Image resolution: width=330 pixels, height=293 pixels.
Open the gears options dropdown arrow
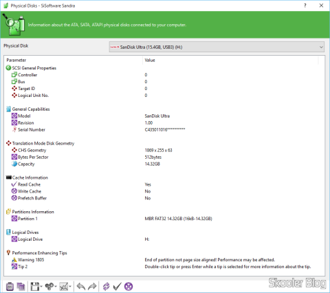(x=56, y=286)
